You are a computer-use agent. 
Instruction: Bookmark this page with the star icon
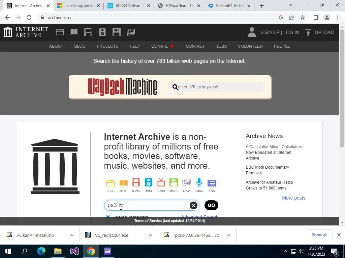point(303,17)
